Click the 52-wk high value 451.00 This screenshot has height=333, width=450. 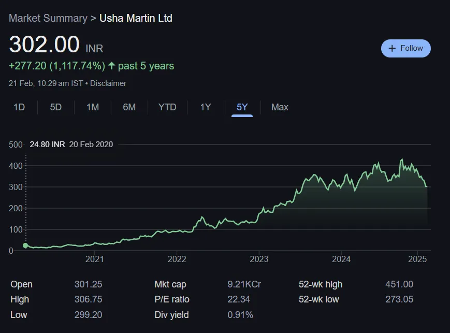pos(399,284)
